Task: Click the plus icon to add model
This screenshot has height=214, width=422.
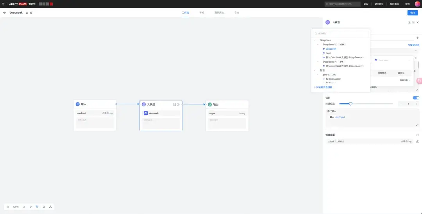Action: click(417, 38)
